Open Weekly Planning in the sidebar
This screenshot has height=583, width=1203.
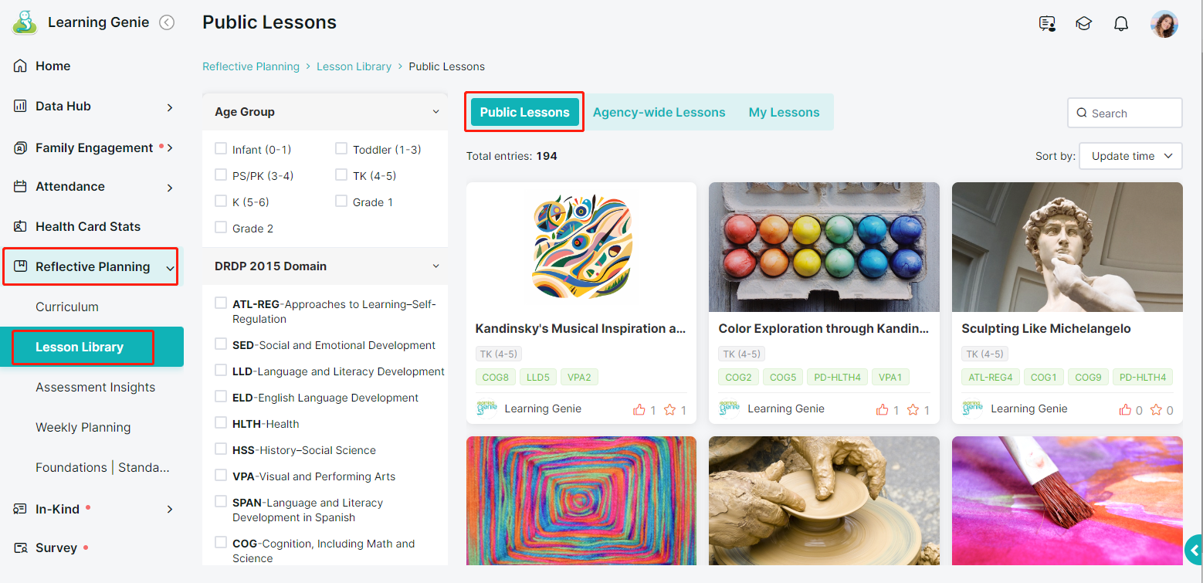tap(83, 427)
